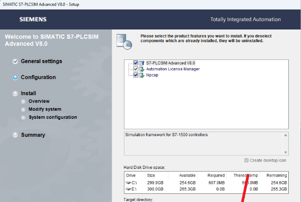Image resolution: width=301 pixels, height=202 pixels.
Task: Click the Available column header
Action: pyautogui.click(x=187, y=175)
